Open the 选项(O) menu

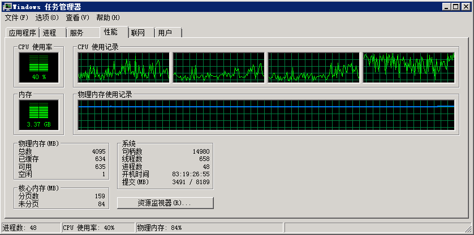(x=47, y=18)
